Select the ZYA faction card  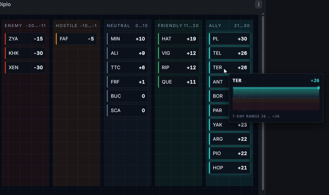tap(25, 39)
